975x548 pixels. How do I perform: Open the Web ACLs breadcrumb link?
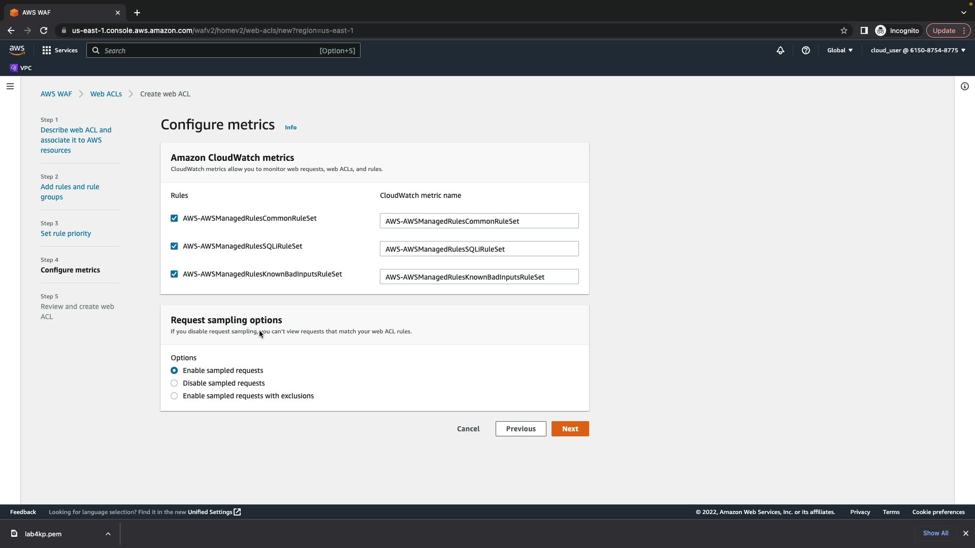(106, 94)
